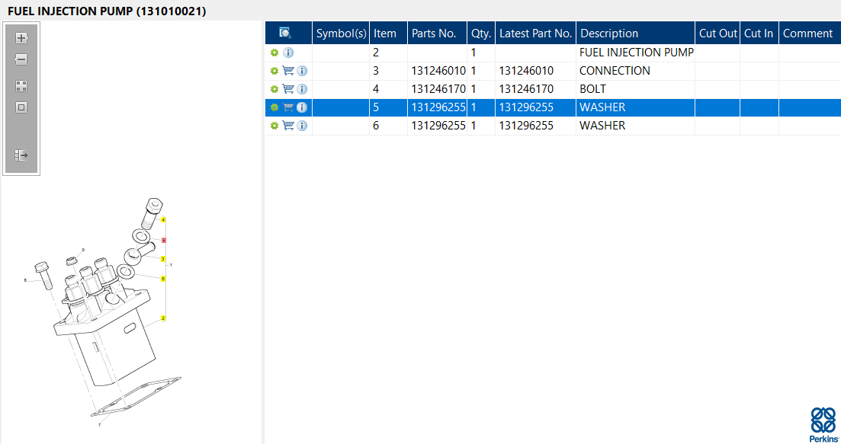
Task: Add WASHER item 6 to cart
Action: [288, 126]
